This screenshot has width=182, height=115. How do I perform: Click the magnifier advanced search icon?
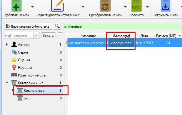(x=57, y=26)
